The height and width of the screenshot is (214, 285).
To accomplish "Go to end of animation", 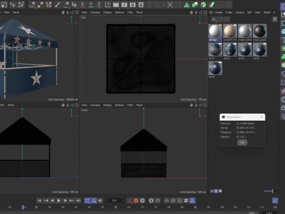I will (78, 200).
